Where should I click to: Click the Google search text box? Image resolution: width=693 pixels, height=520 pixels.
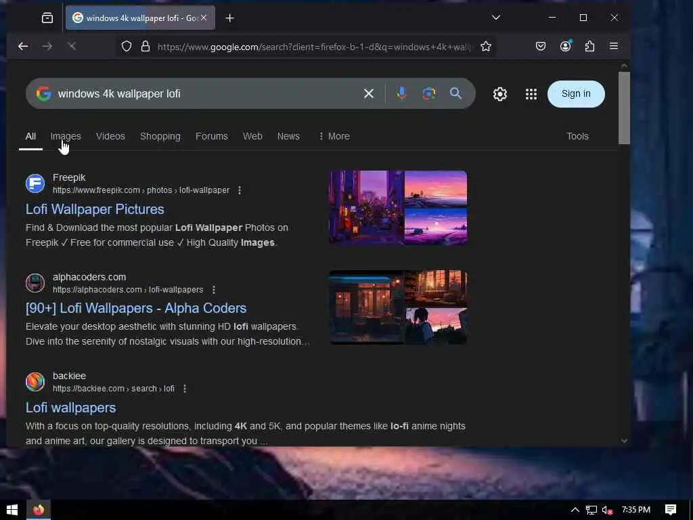pos(206,93)
